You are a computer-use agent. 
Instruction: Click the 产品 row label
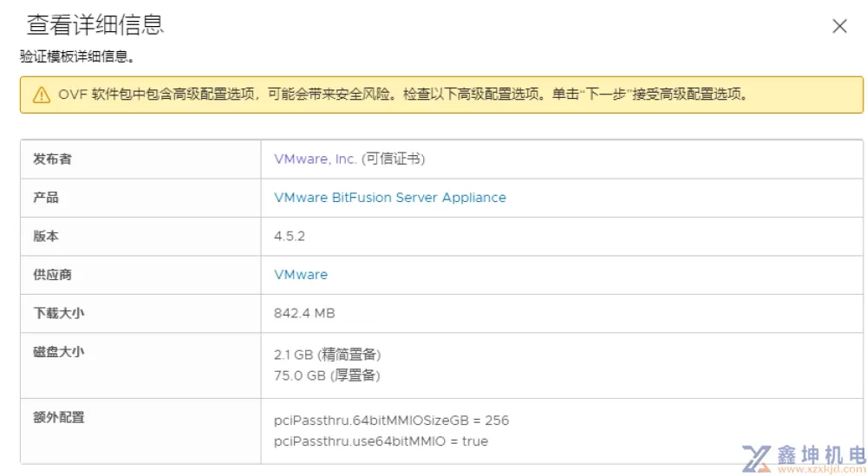46,198
